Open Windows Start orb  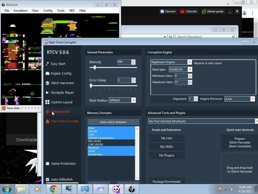click(x=7, y=189)
